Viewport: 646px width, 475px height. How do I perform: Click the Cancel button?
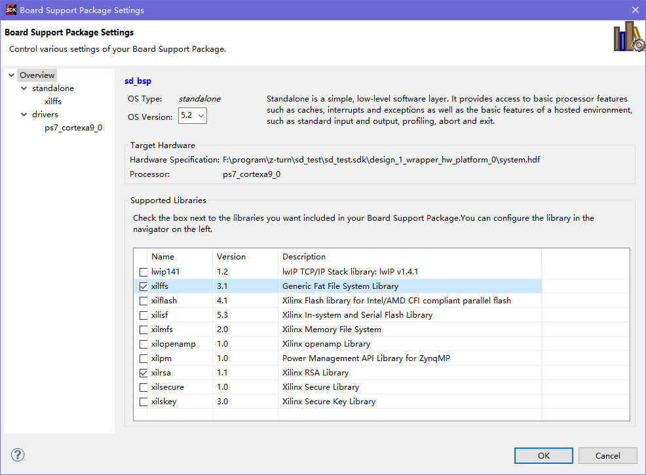(608, 455)
